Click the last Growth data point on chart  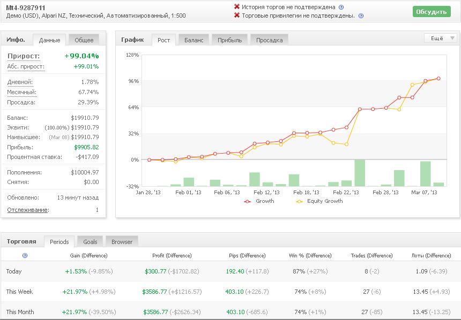click(x=438, y=78)
